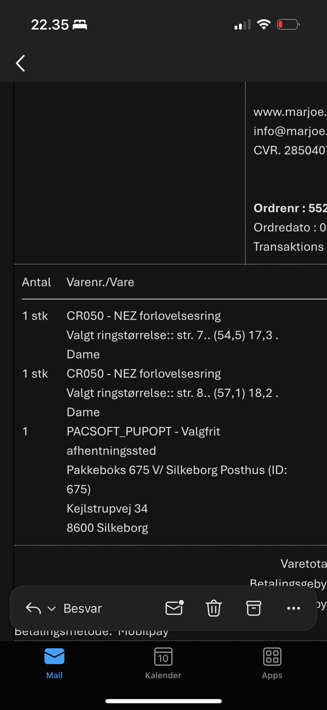Expand the reply options chevron
The height and width of the screenshot is (710, 327).
(x=51, y=608)
